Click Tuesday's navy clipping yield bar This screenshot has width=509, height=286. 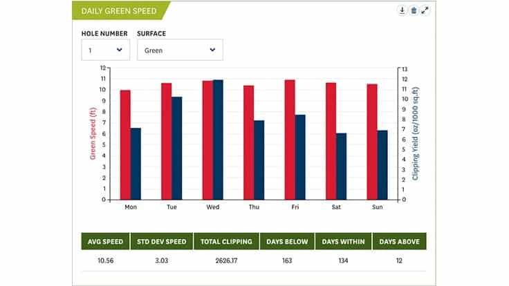coord(176,148)
